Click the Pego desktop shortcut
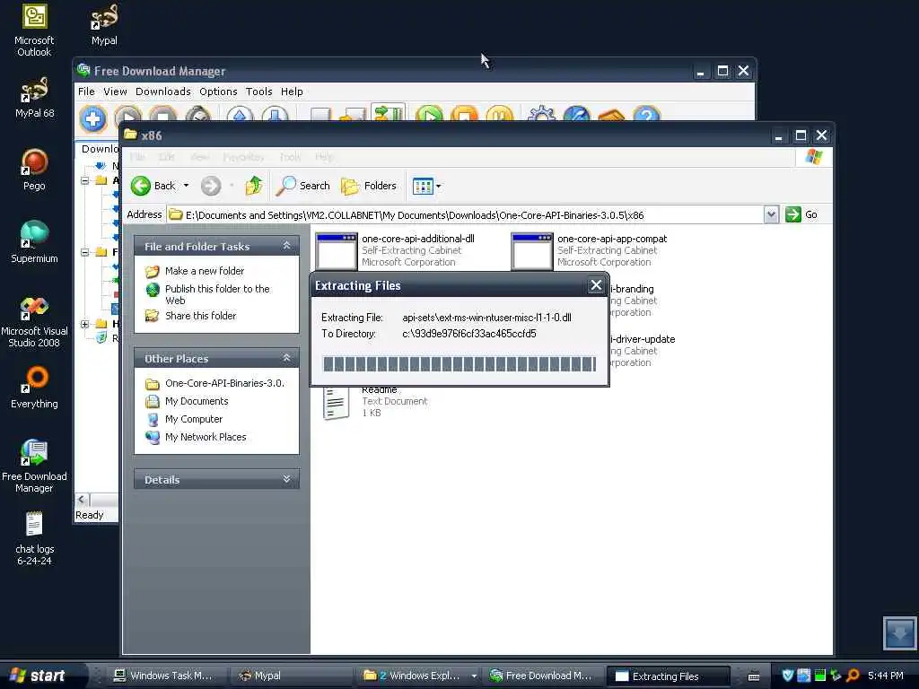Image resolution: width=919 pixels, height=689 pixels. 34,170
